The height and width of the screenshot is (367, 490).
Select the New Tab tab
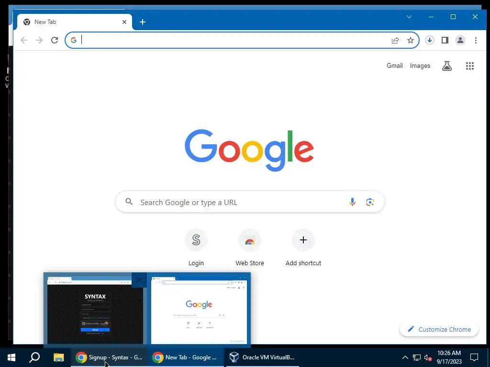click(x=75, y=22)
